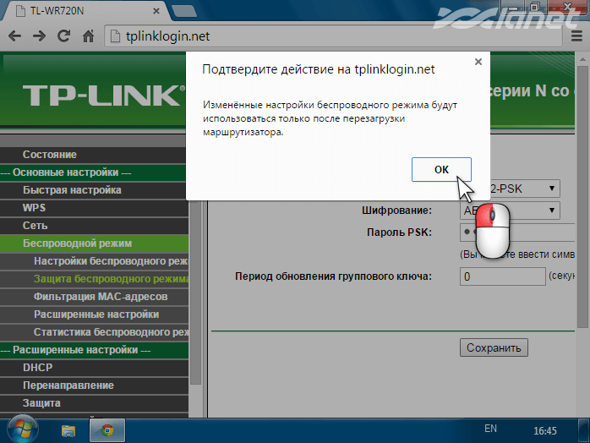
Task: Open Windows Explorer from the taskbar
Action: [x=68, y=430]
